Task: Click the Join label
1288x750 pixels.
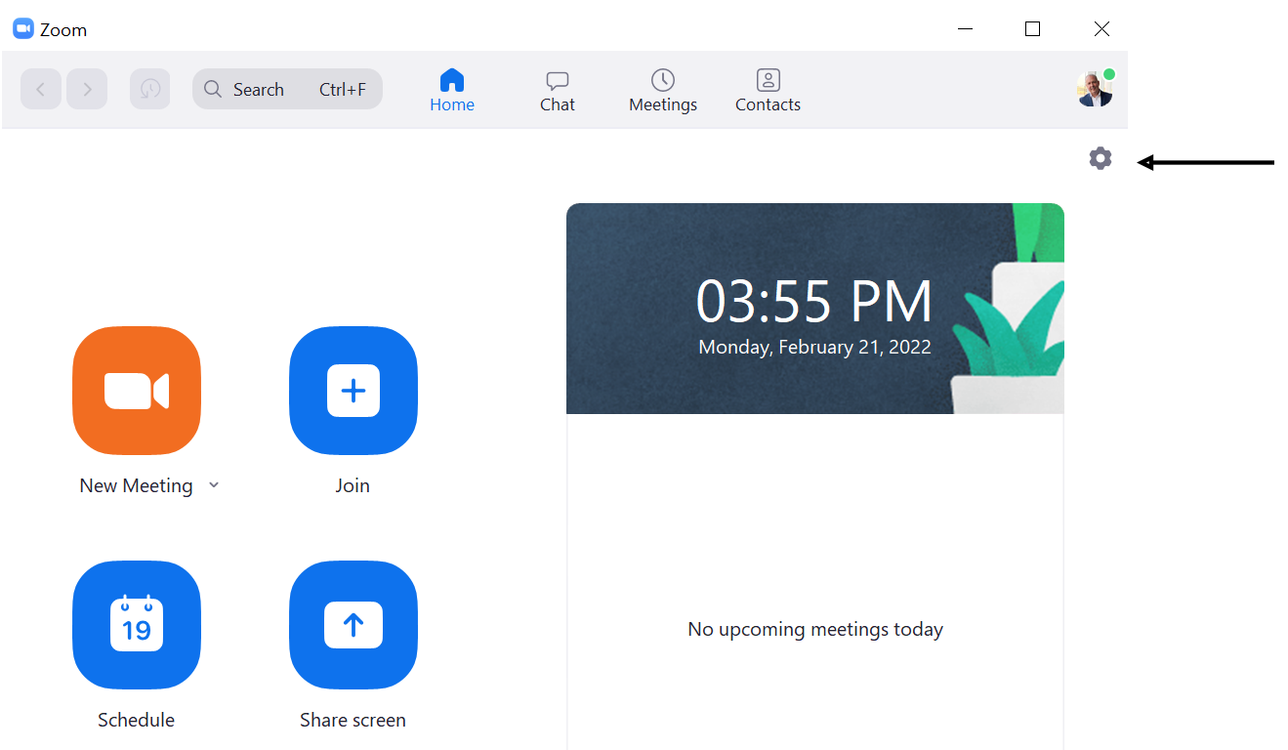Action: pos(353,485)
